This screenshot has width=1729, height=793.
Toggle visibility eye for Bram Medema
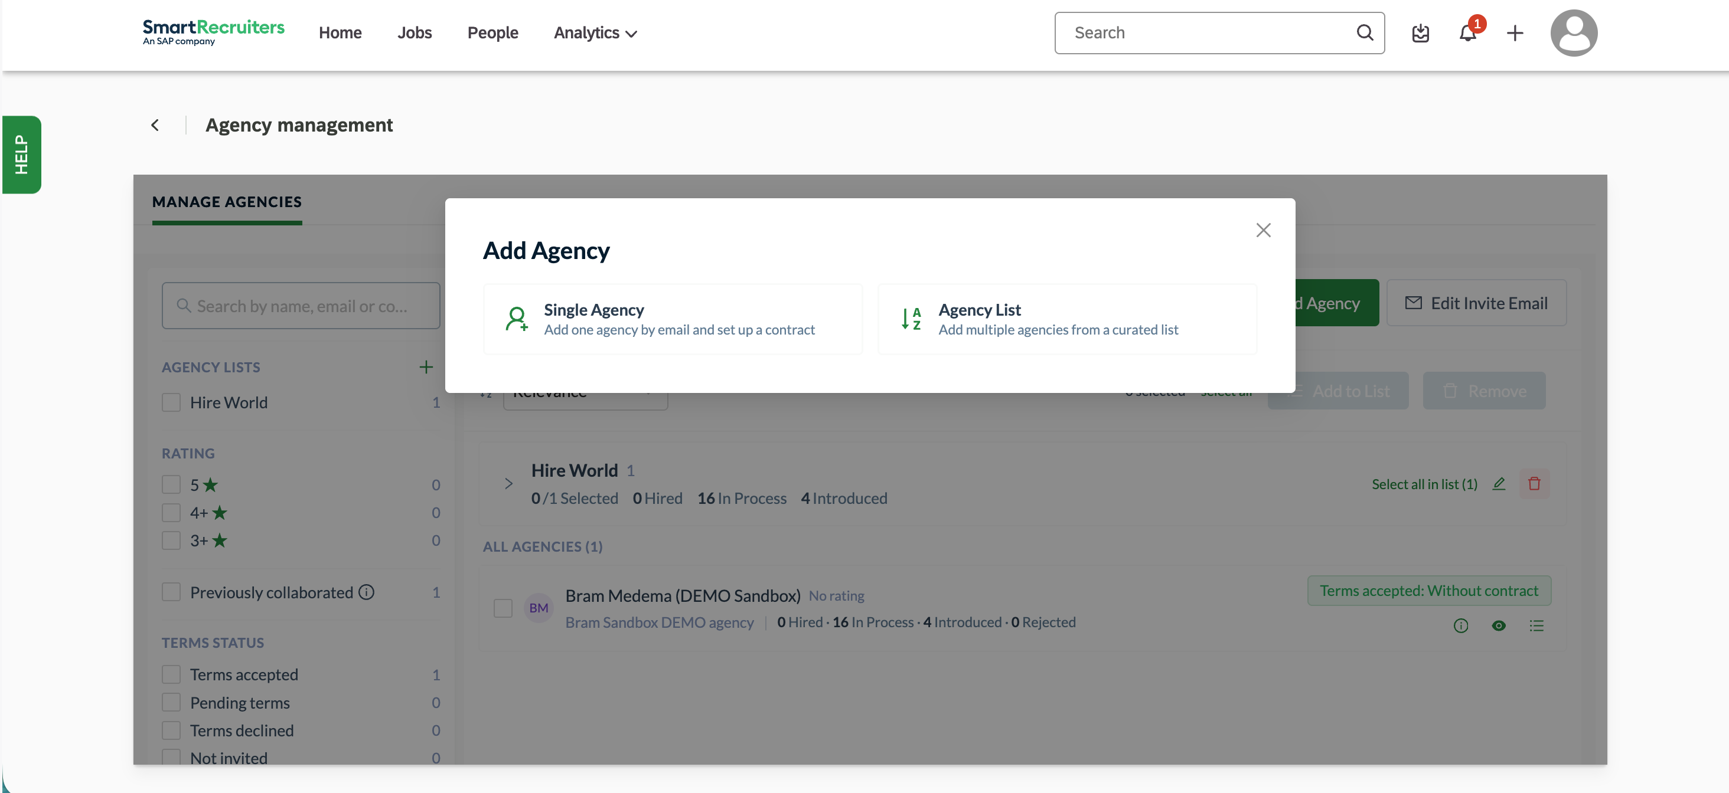(1499, 626)
